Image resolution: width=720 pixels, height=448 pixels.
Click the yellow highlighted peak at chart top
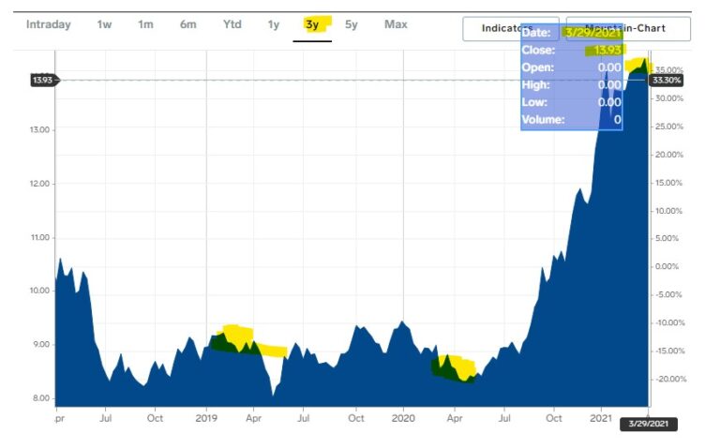coord(638,65)
